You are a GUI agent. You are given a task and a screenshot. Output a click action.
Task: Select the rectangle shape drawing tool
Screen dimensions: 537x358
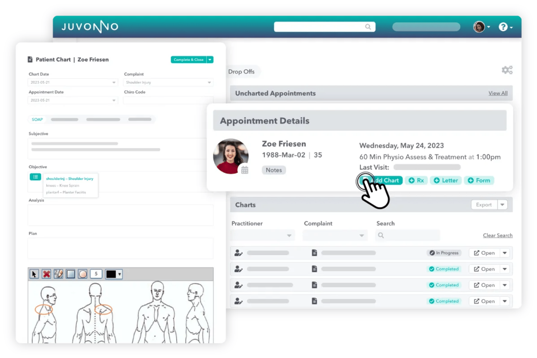click(71, 274)
